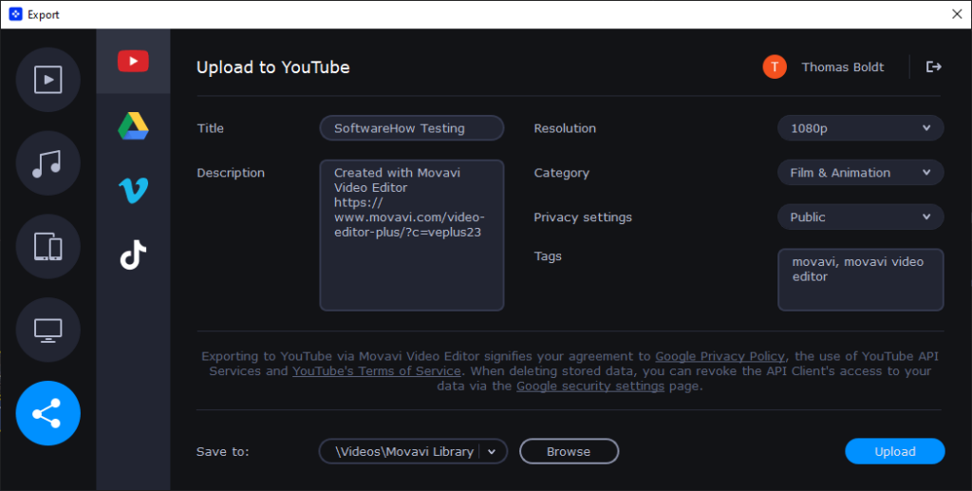Choose YouTube as upload destination

click(x=133, y=61)
